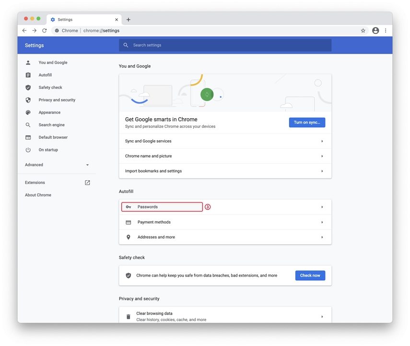Screen dimensions: 410x346
Task: Click the Check now button
Action: 310,275
